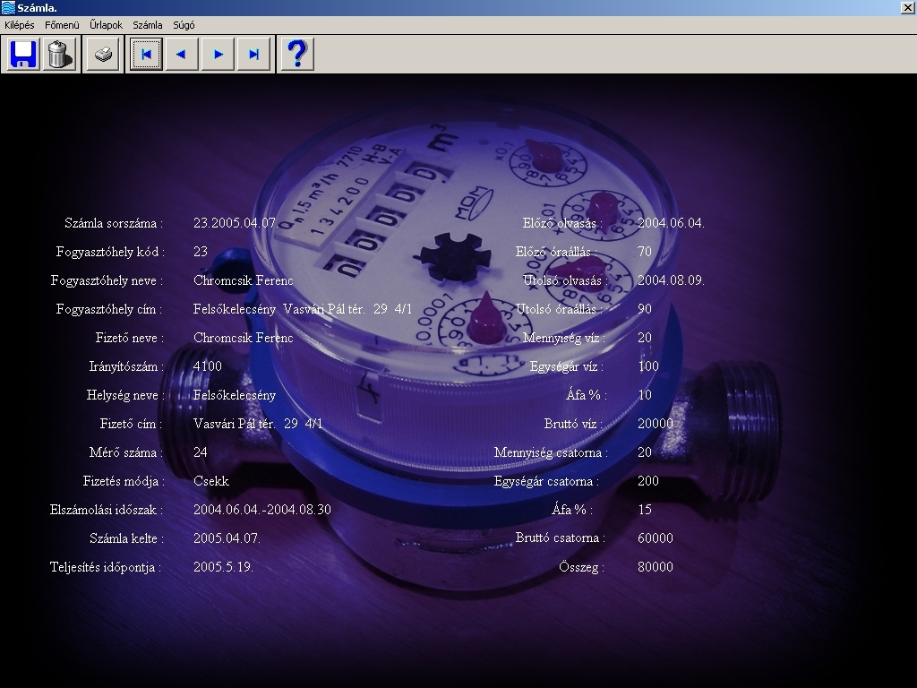Screen dimensions: 917x688
Task: Click sewer unit price value 200
Action: (x=648, y=481)
